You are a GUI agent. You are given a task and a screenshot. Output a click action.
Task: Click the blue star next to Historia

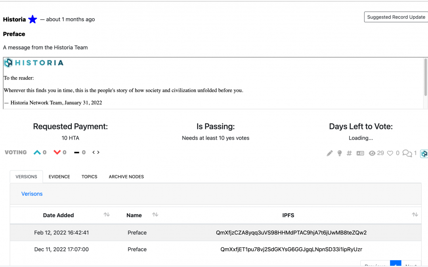[x=32, y=19]
